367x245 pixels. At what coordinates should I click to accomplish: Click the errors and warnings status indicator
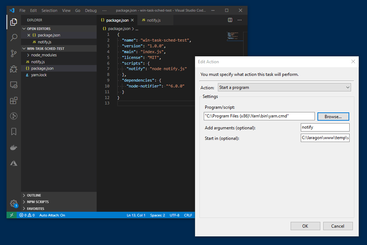(27, 215)
